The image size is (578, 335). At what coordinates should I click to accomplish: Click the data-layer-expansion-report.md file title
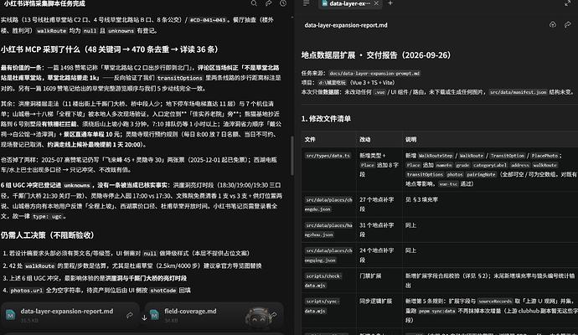(x=346, y=25)
